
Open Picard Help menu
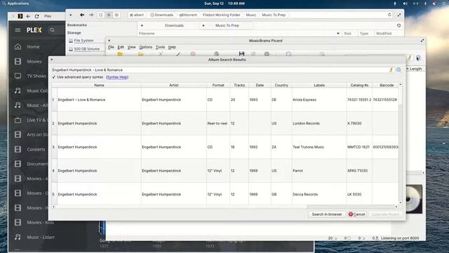[x=172, y=47]
